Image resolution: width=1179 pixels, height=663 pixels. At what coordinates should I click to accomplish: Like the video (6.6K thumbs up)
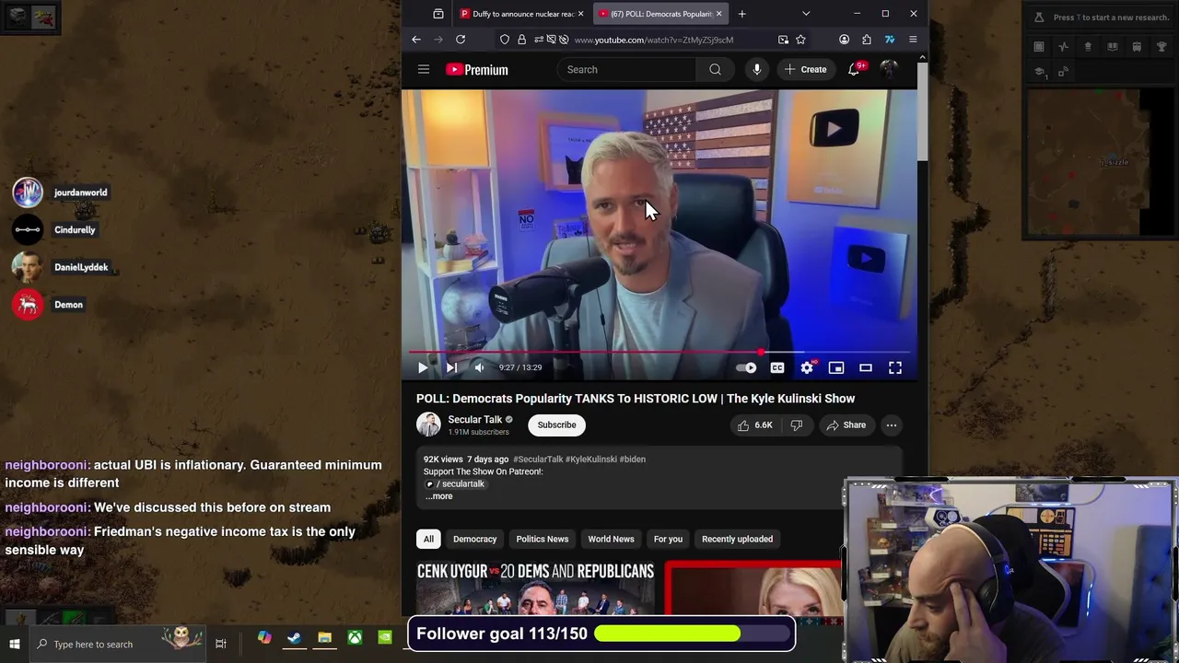[755, 425]
